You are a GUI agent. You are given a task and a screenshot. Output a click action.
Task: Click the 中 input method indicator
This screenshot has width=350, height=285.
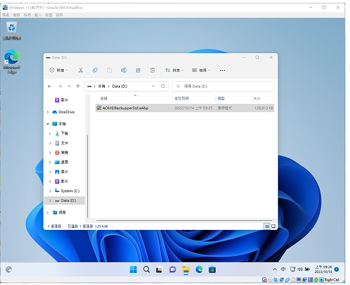click(x=283, y=269)
